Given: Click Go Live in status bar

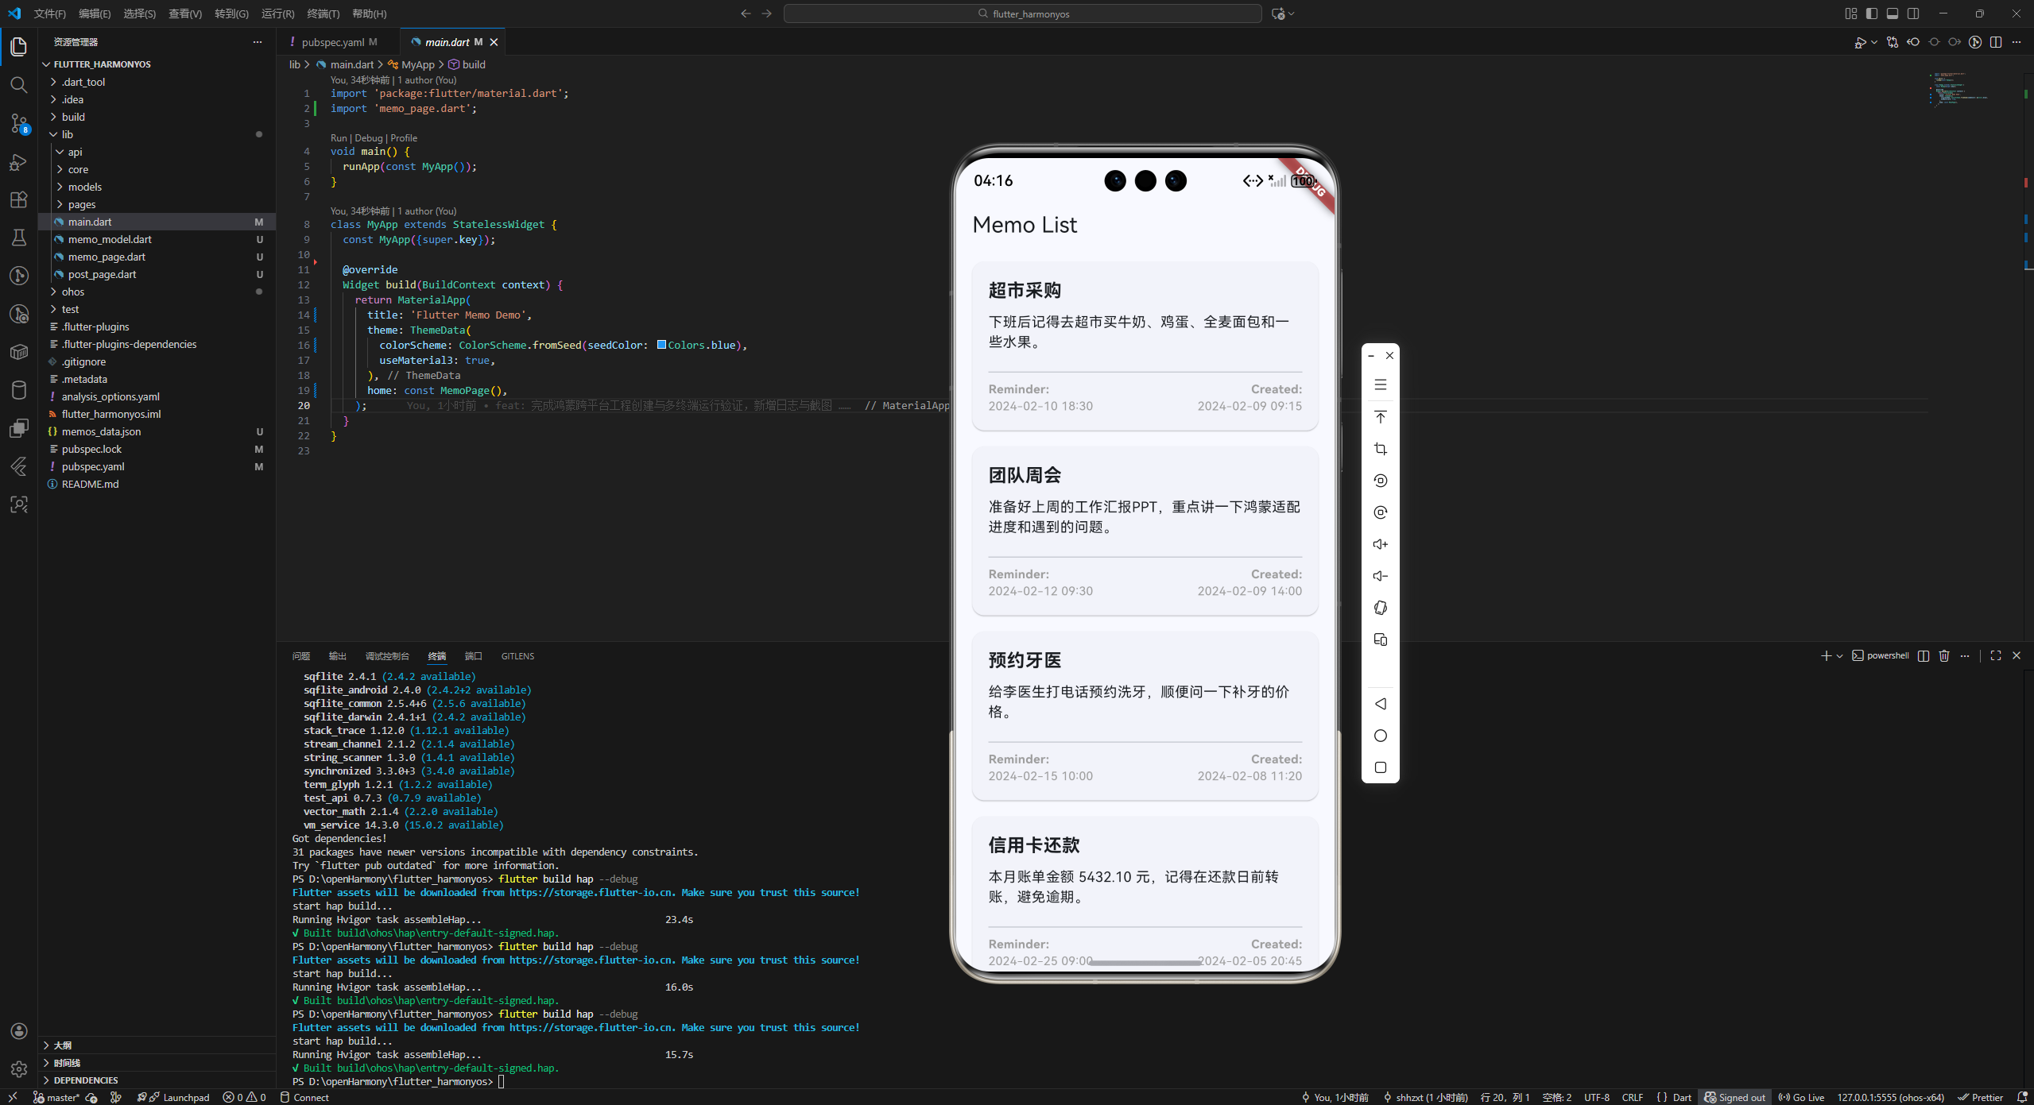Looking at the screenshot, I should 1802,1097.
